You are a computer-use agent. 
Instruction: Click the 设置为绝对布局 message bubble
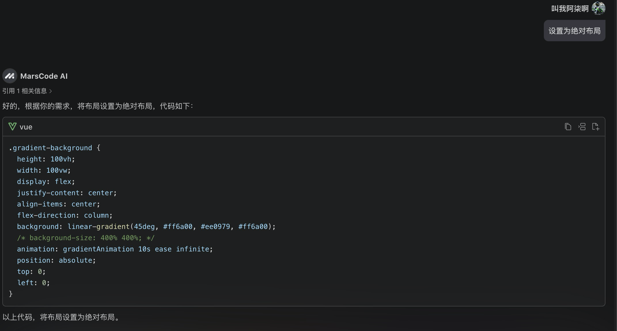[x=574, y=31]
